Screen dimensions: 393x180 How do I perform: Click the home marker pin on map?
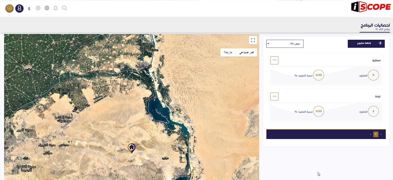coord(132,148)
